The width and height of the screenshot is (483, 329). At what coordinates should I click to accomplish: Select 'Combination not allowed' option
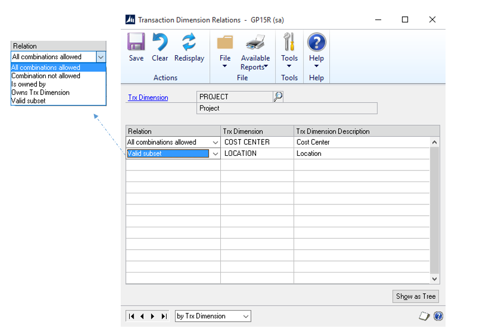(58, 76)
